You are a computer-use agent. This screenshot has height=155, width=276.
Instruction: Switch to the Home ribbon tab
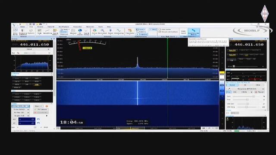click(22, 27)
